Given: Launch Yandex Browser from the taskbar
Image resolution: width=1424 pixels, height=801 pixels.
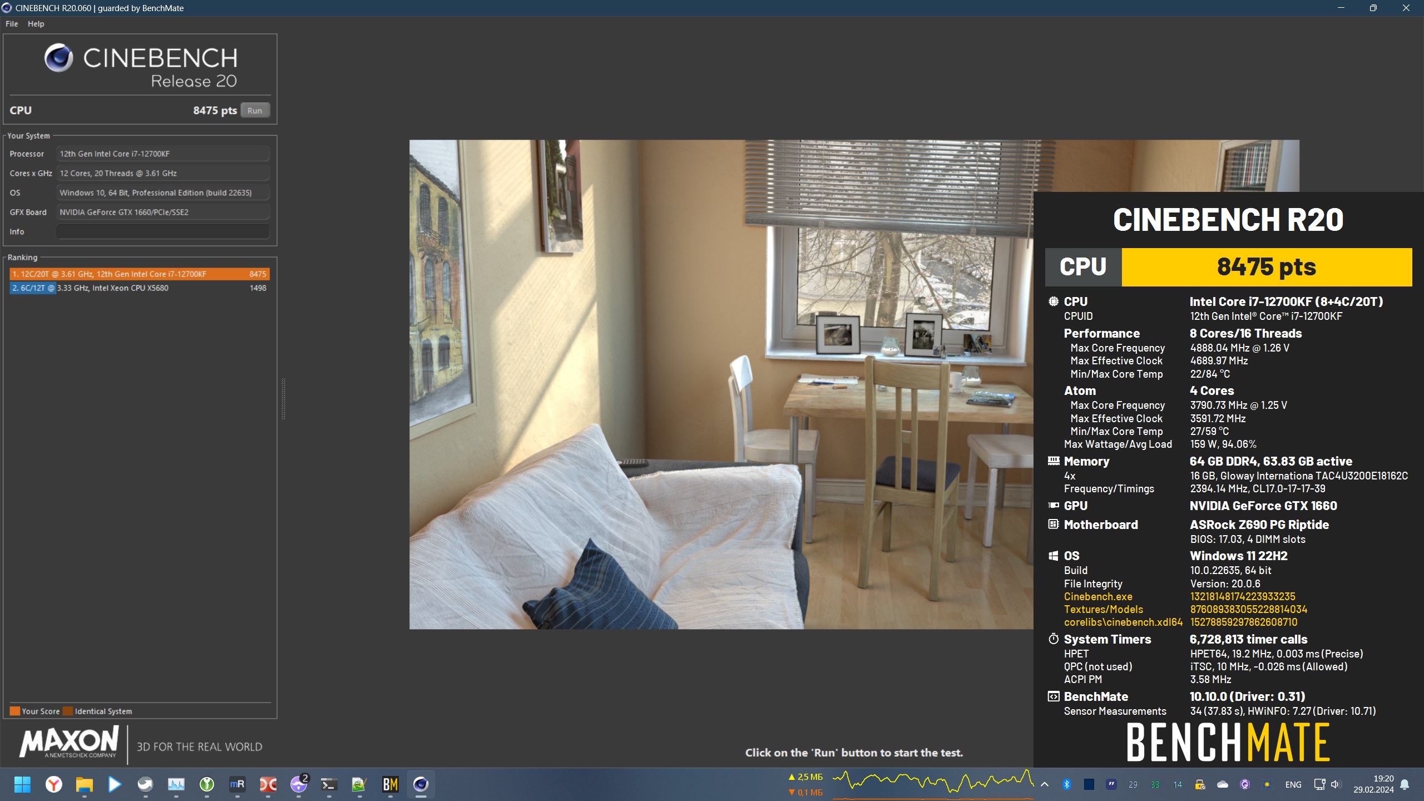Looking at the screenshot, I should [54, 784].
